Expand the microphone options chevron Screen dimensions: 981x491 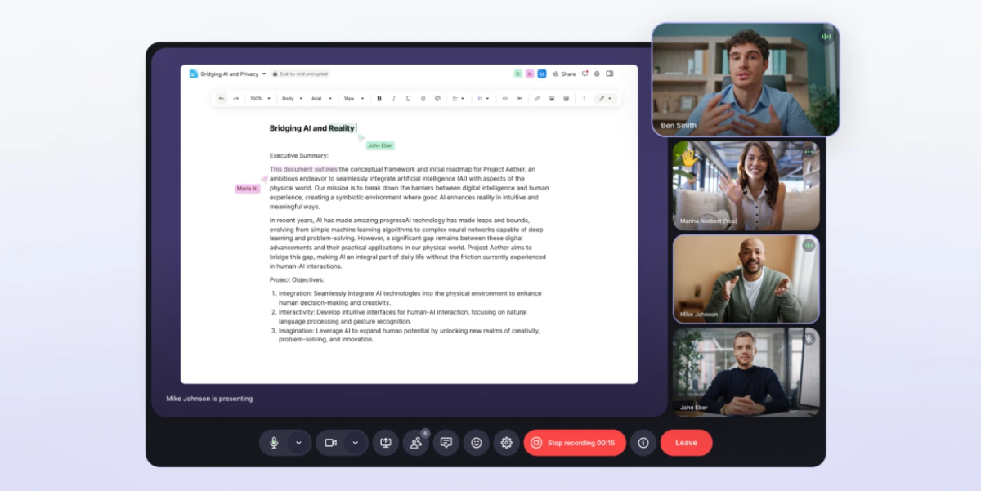point(298,443)
